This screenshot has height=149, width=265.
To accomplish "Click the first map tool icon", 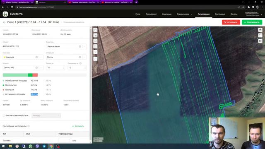I will click(96, 30).
